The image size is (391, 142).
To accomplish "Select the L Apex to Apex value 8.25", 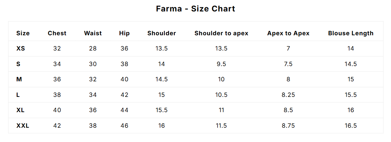I will 288,95.
